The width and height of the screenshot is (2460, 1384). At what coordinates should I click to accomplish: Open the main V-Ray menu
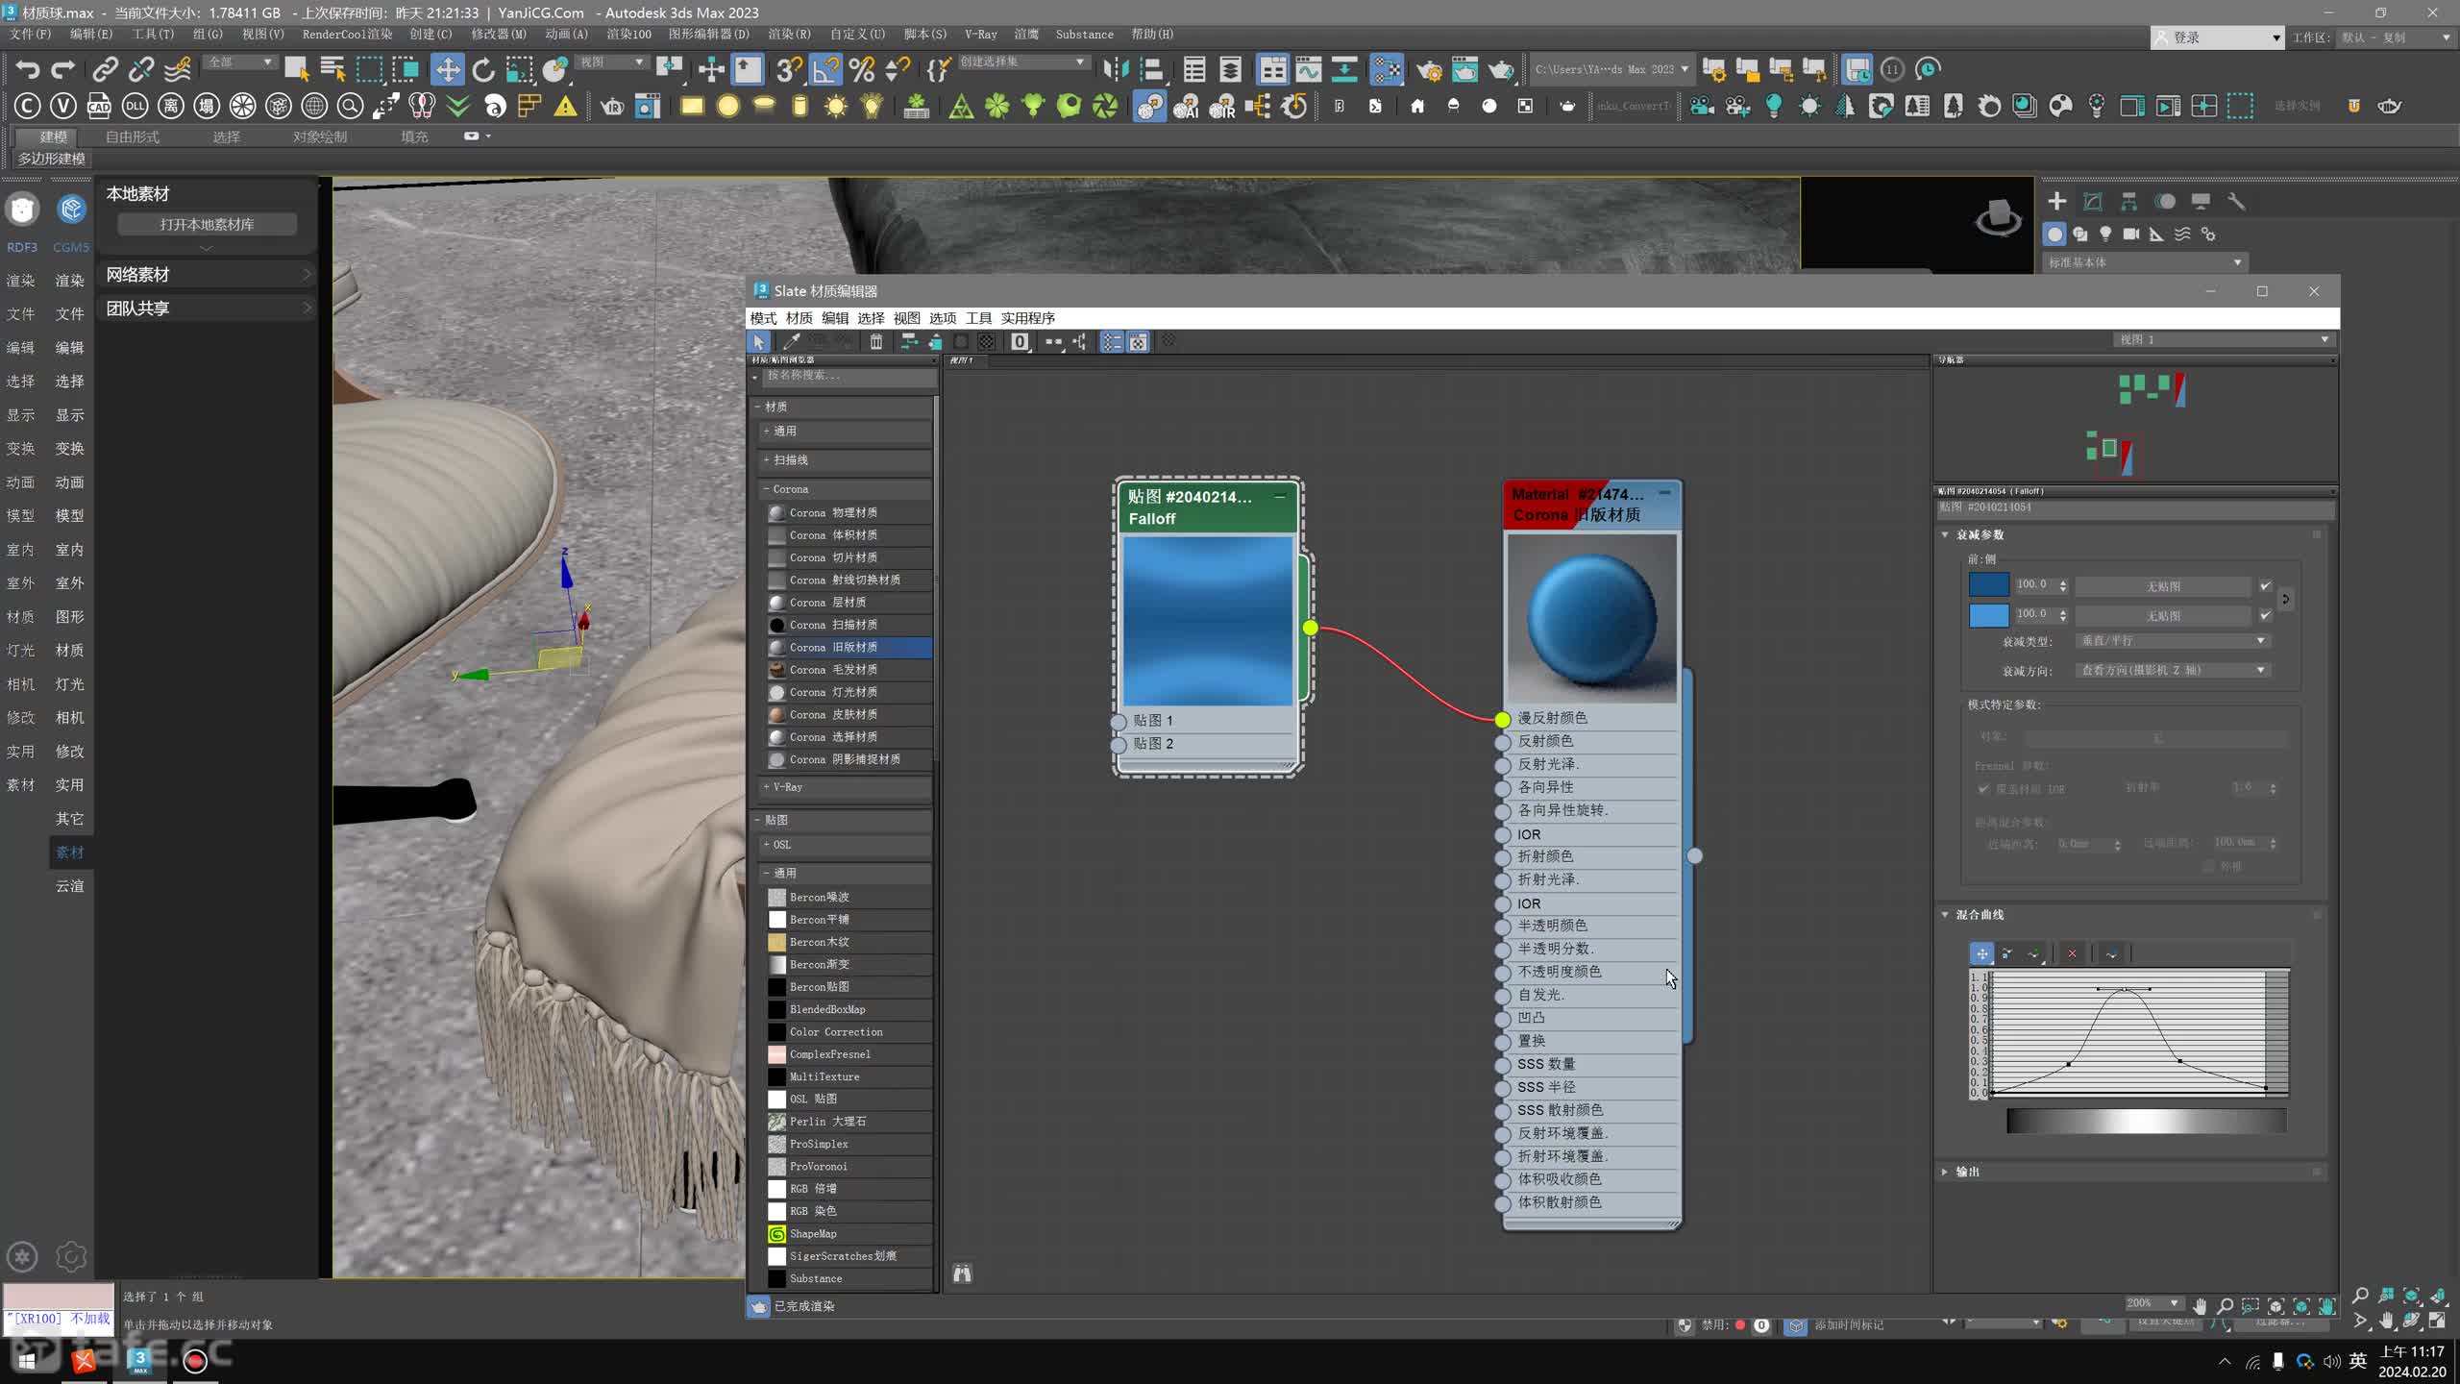980,34
